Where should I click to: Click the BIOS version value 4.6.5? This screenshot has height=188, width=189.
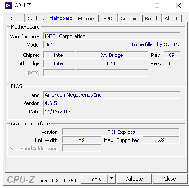tap(111, 103)
